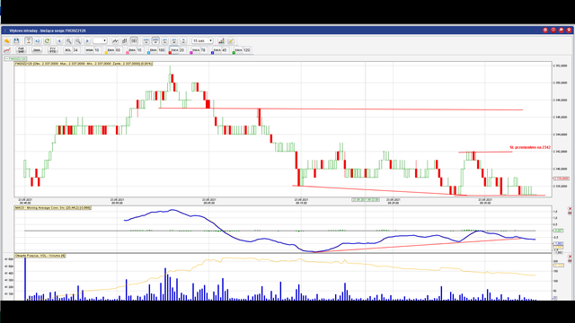Screen dimensions: 575x323
Task: Click the yellow color swatch of EMA 60
Action: [x=106, y=53]
